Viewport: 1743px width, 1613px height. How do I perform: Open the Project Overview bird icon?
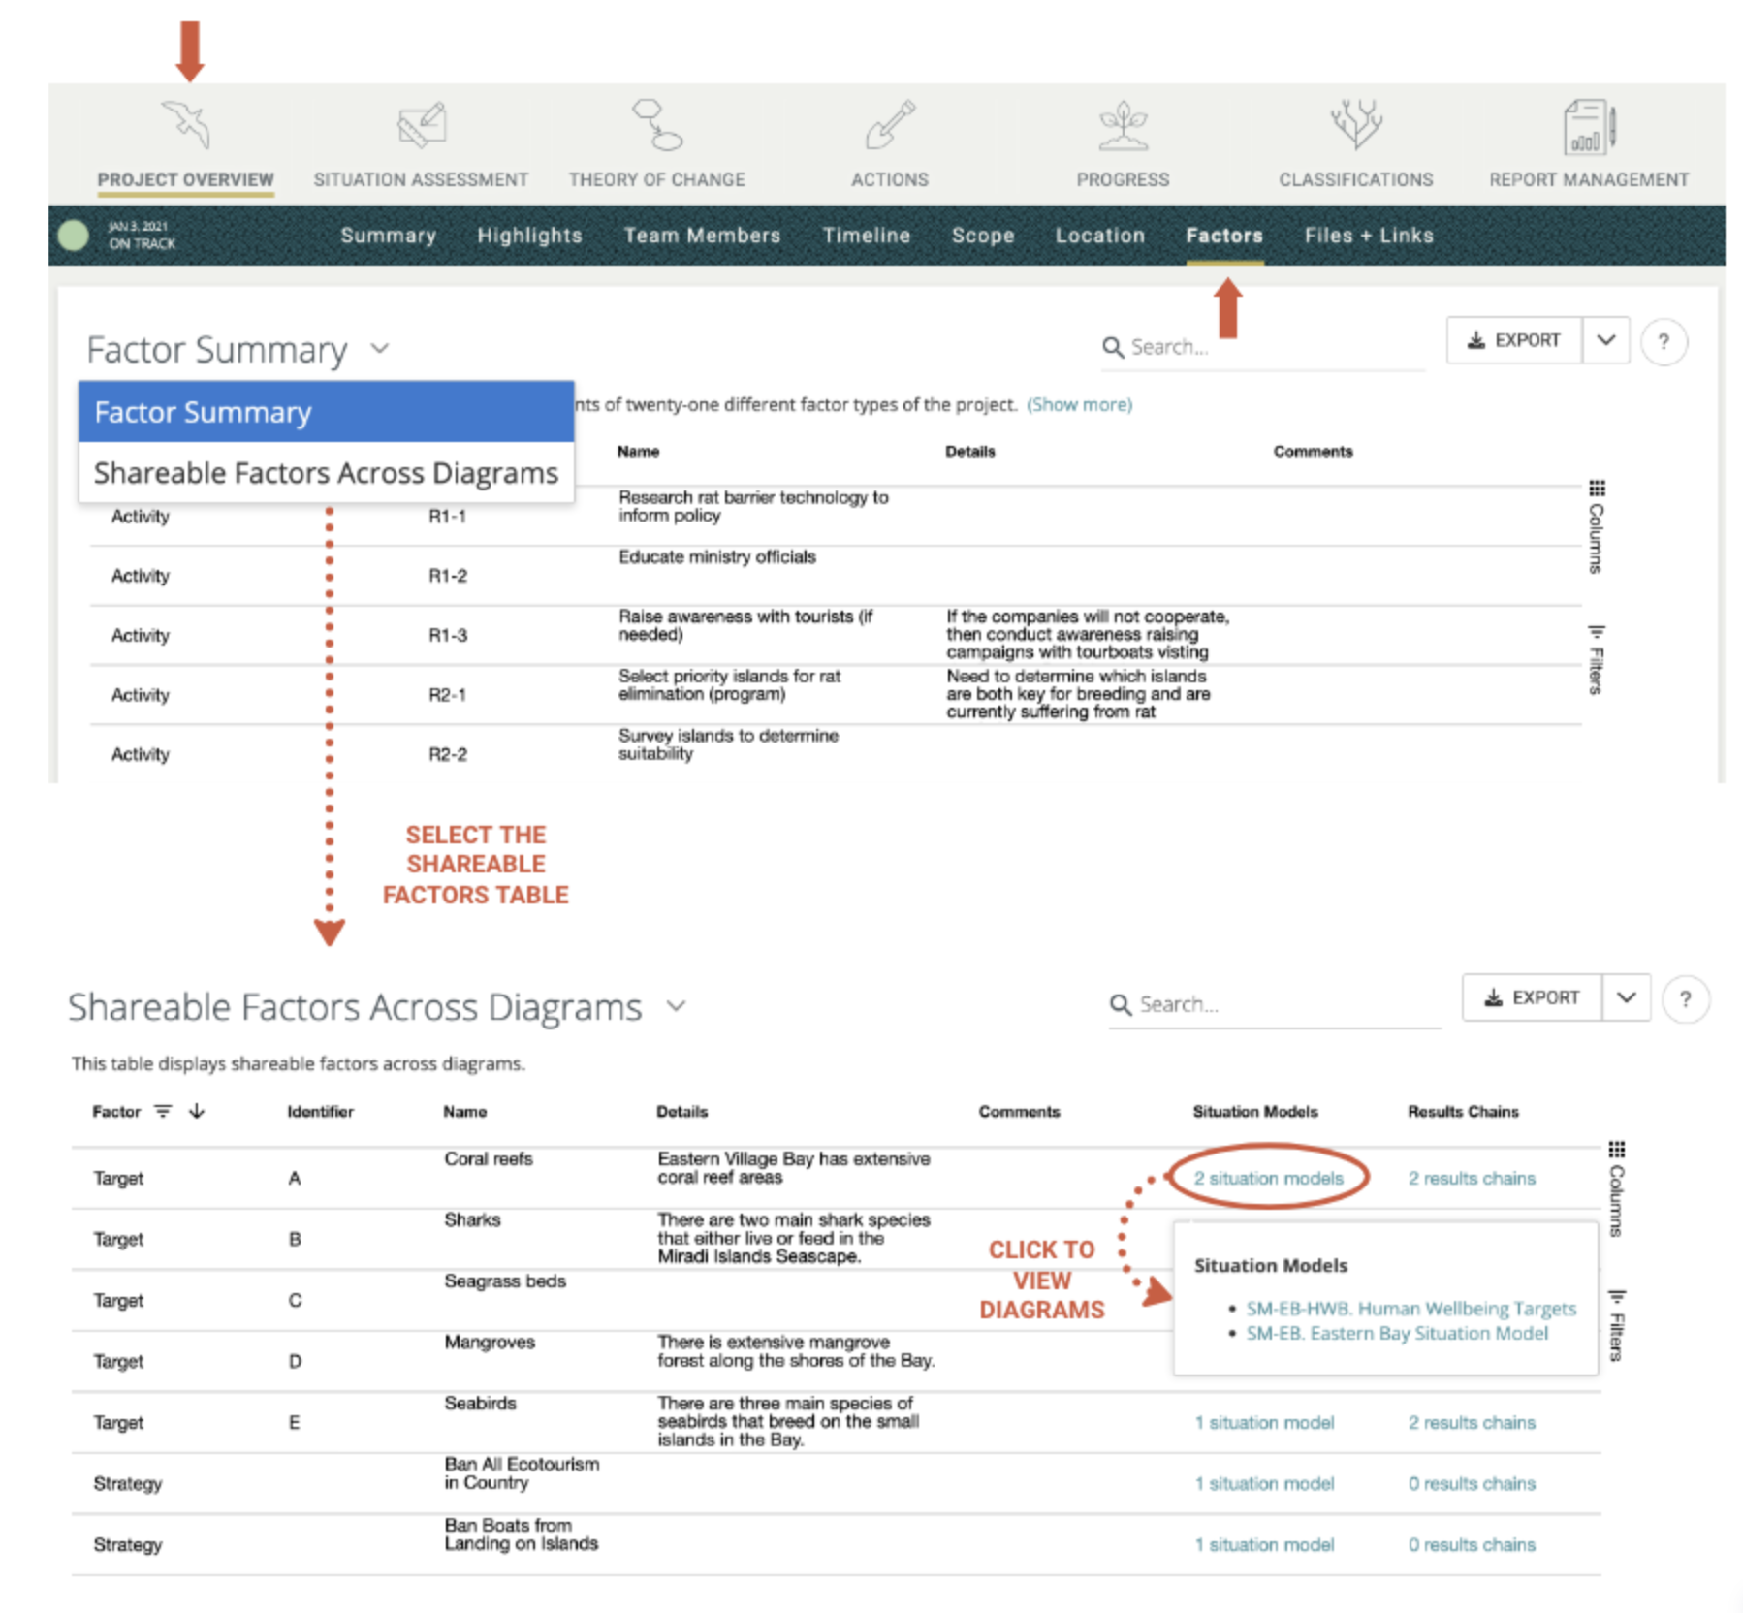[x=186, y=125]
